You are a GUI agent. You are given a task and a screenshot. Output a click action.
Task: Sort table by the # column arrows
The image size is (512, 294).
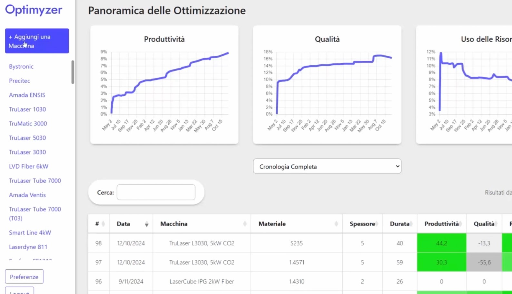tap(103, 224)
